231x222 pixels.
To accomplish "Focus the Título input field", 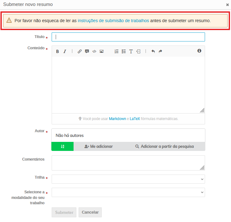I will coord(128,37).
